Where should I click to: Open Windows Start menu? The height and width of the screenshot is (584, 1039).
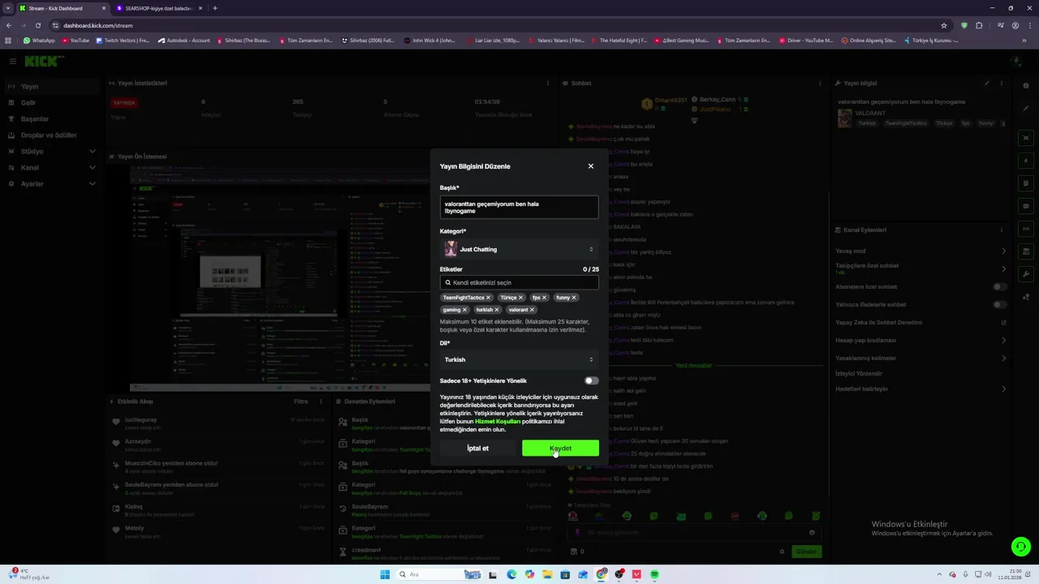pos(385,574)
